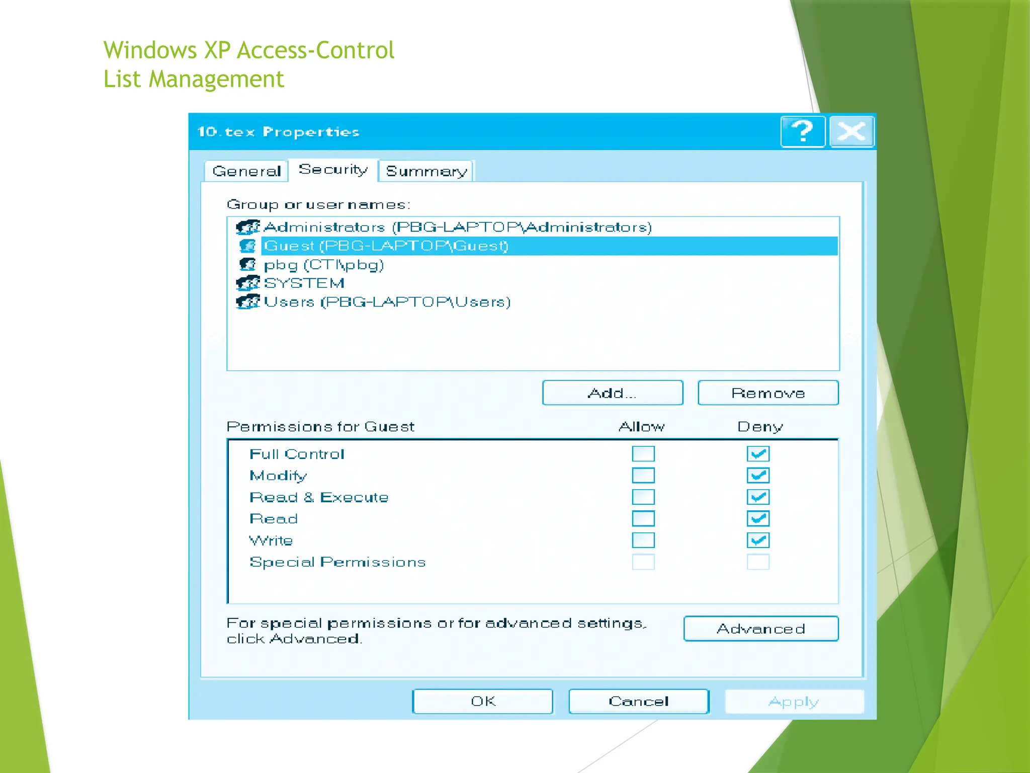
Task: Click the Administrators group icon
Action: [248, 227]
